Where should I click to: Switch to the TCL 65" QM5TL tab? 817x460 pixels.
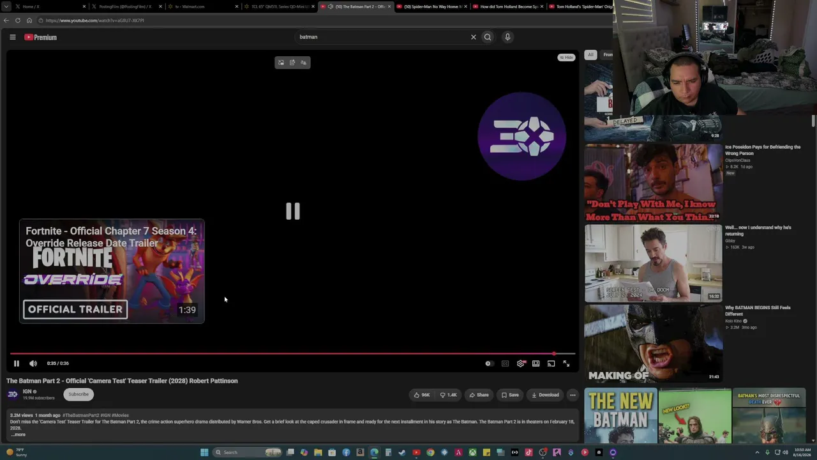280,6
